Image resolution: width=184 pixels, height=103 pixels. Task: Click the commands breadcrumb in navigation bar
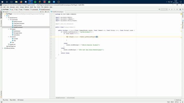[x=34, y=9]
